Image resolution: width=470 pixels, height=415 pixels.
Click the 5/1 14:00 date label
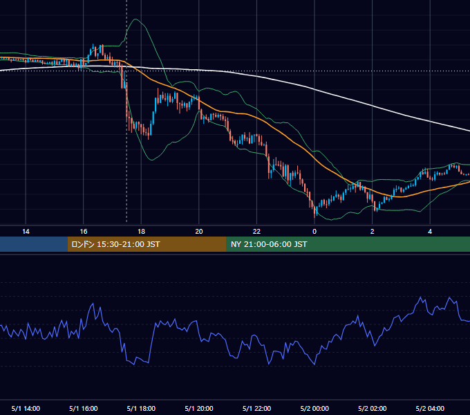pyautogui.click(x=26, y=408)
